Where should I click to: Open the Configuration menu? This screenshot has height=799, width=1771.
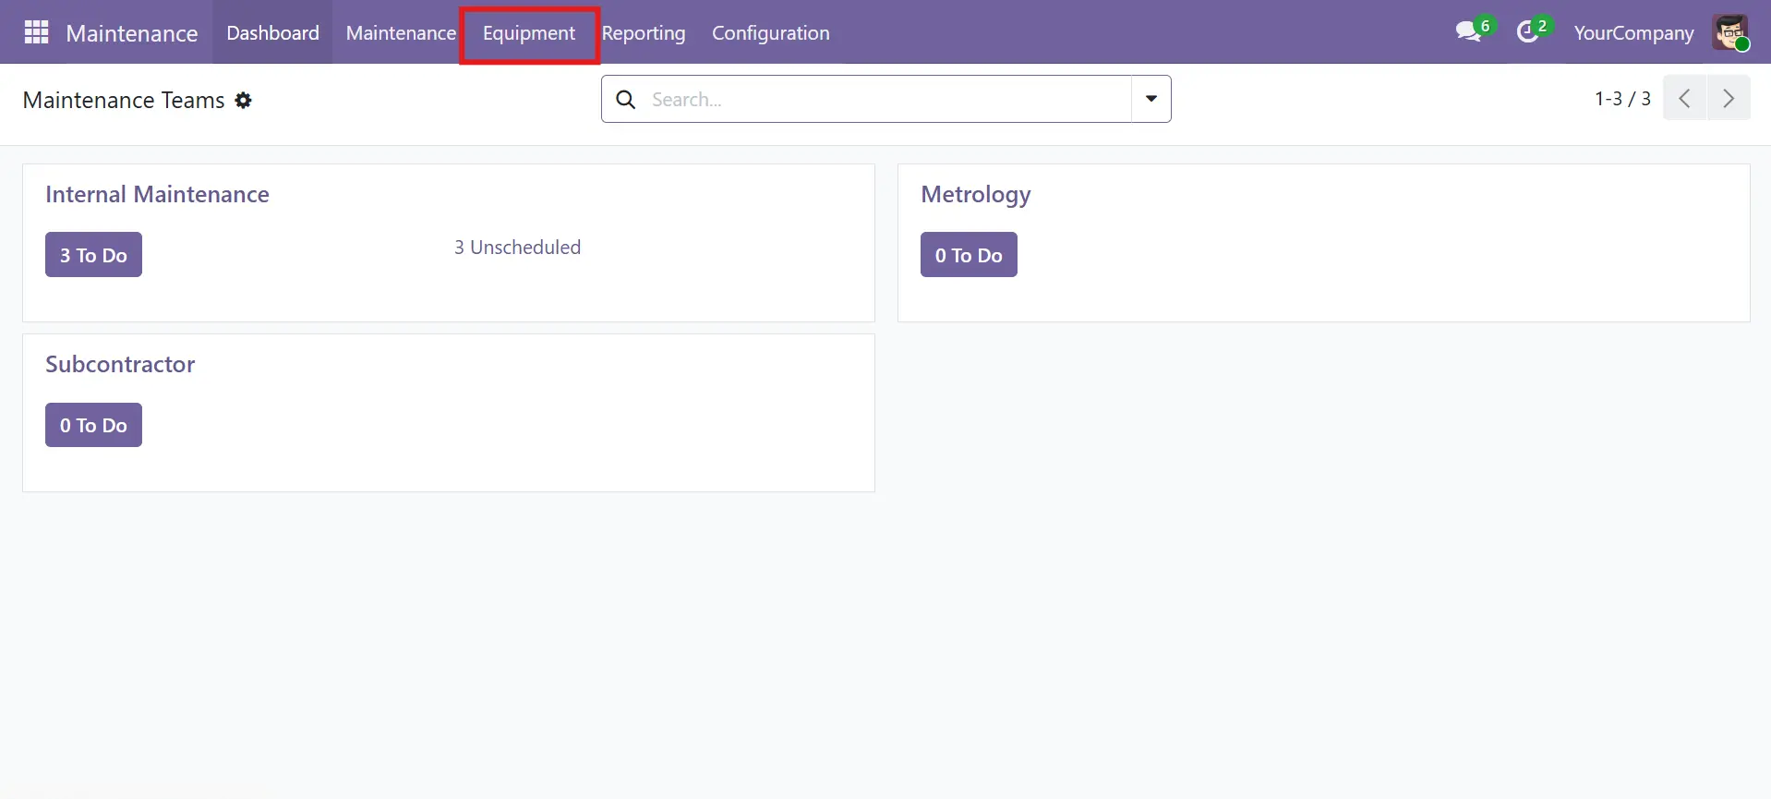click(770, 33)
